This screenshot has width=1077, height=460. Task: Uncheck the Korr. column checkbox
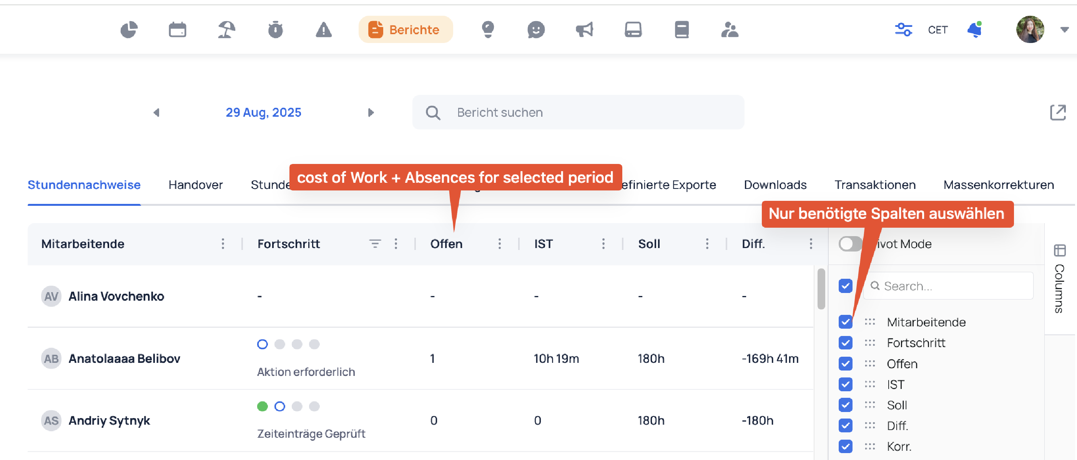coord(845,446)
